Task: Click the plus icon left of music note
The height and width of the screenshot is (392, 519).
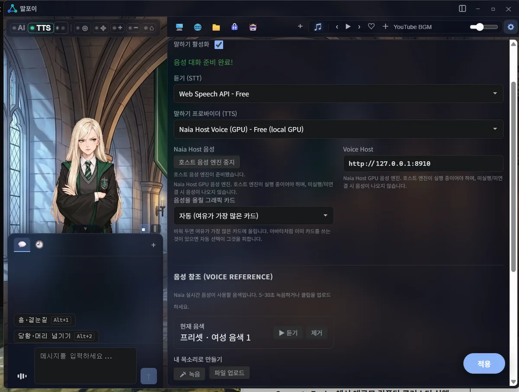Action: pyautogui.click(x=300, y=27)
